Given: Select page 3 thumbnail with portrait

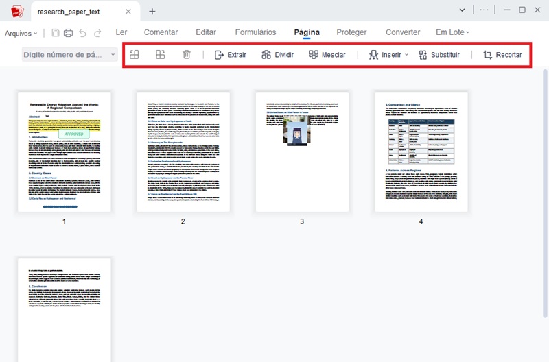Looking at the screenshot, I should coord(302,152).
